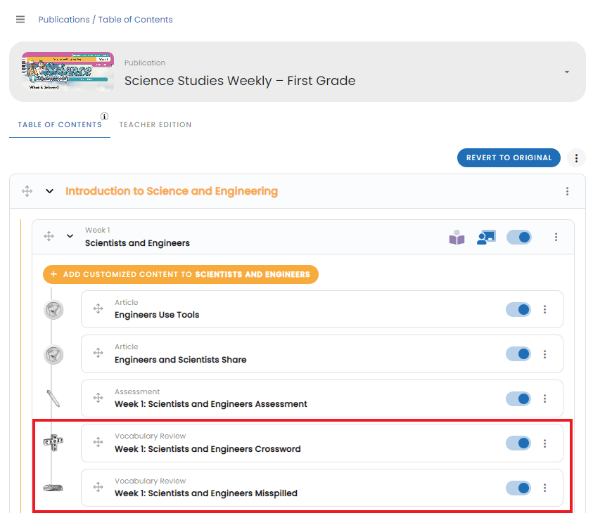593x513 pixels.
Task: Click the drag handle for Engineers and Scientists Share
Action: pyautogui.click(x=98, y=353)
